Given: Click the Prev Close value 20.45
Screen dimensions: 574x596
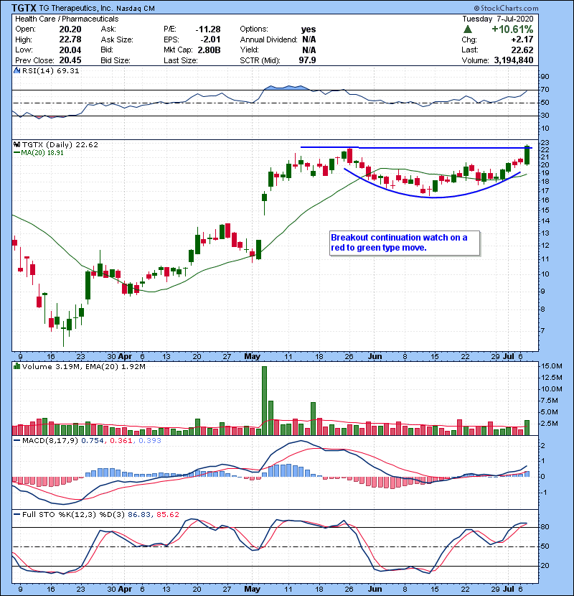Looking at the screenshot, I should [x=70, y=60].
